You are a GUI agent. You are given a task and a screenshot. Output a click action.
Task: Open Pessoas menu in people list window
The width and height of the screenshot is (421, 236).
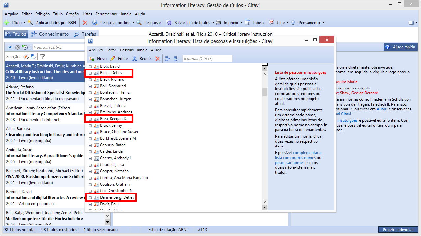tap(127, 50)
